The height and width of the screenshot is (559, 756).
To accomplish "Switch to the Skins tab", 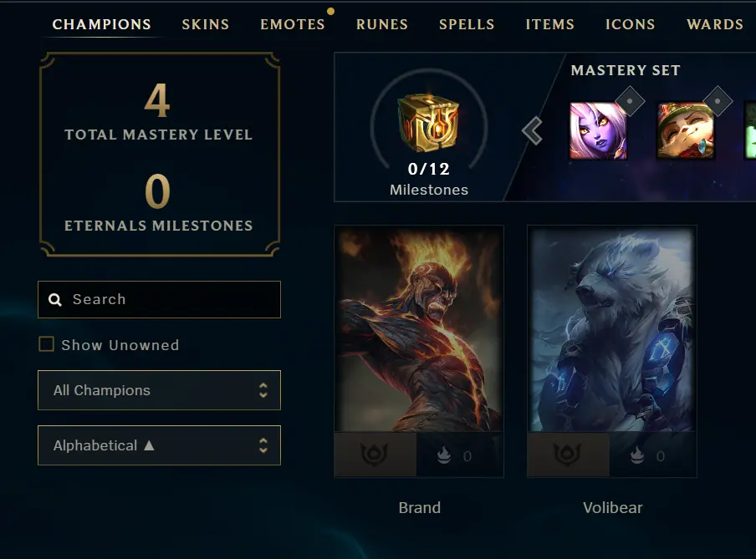I will click(x=206, y=24).
